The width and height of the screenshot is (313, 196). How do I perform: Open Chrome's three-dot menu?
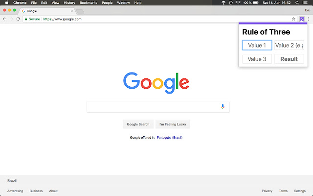pos(309,19)
